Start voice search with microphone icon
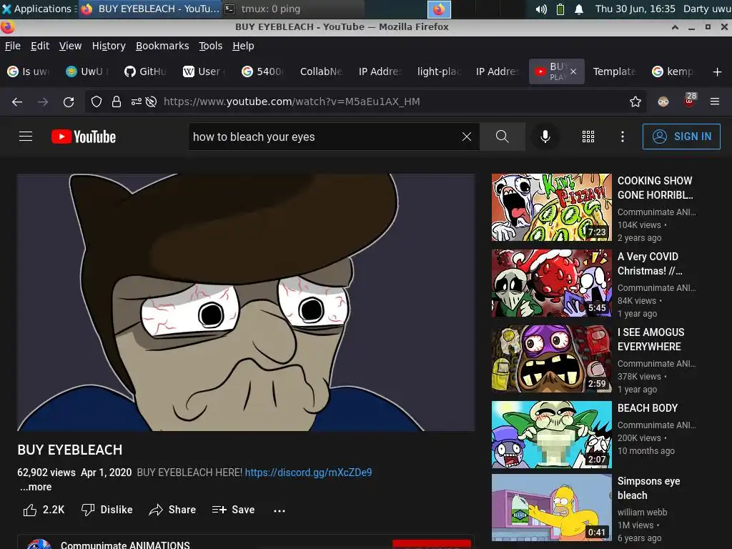 tap(545, 137)
